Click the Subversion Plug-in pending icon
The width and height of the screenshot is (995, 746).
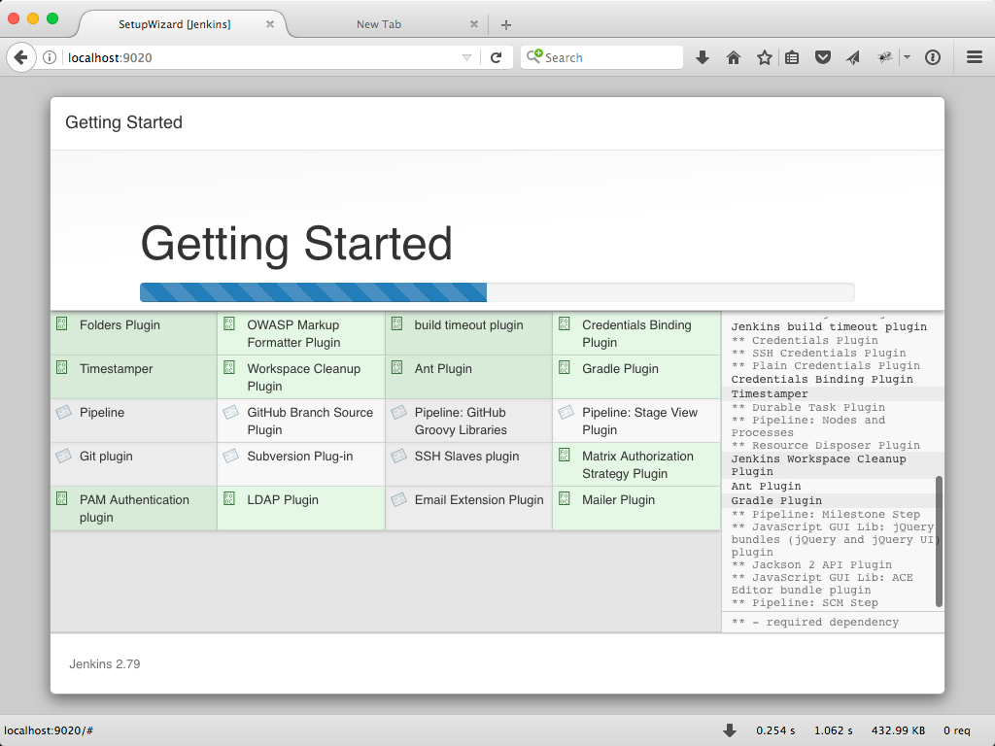pyautogui.click(x=230, y=457)
